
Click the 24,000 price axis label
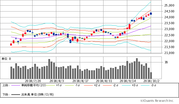169,17
